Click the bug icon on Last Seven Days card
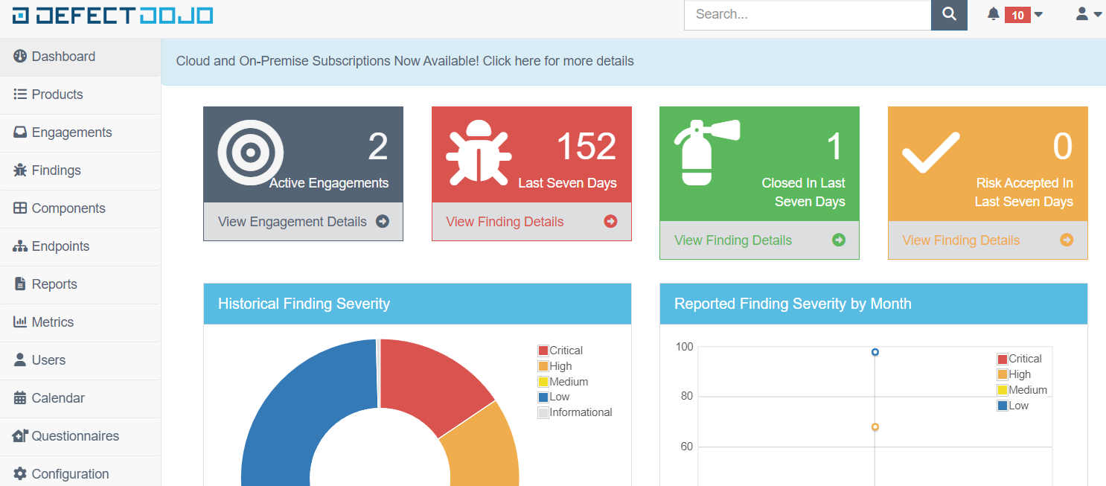The image size is (1106, 486). click(x=479, y=154)
